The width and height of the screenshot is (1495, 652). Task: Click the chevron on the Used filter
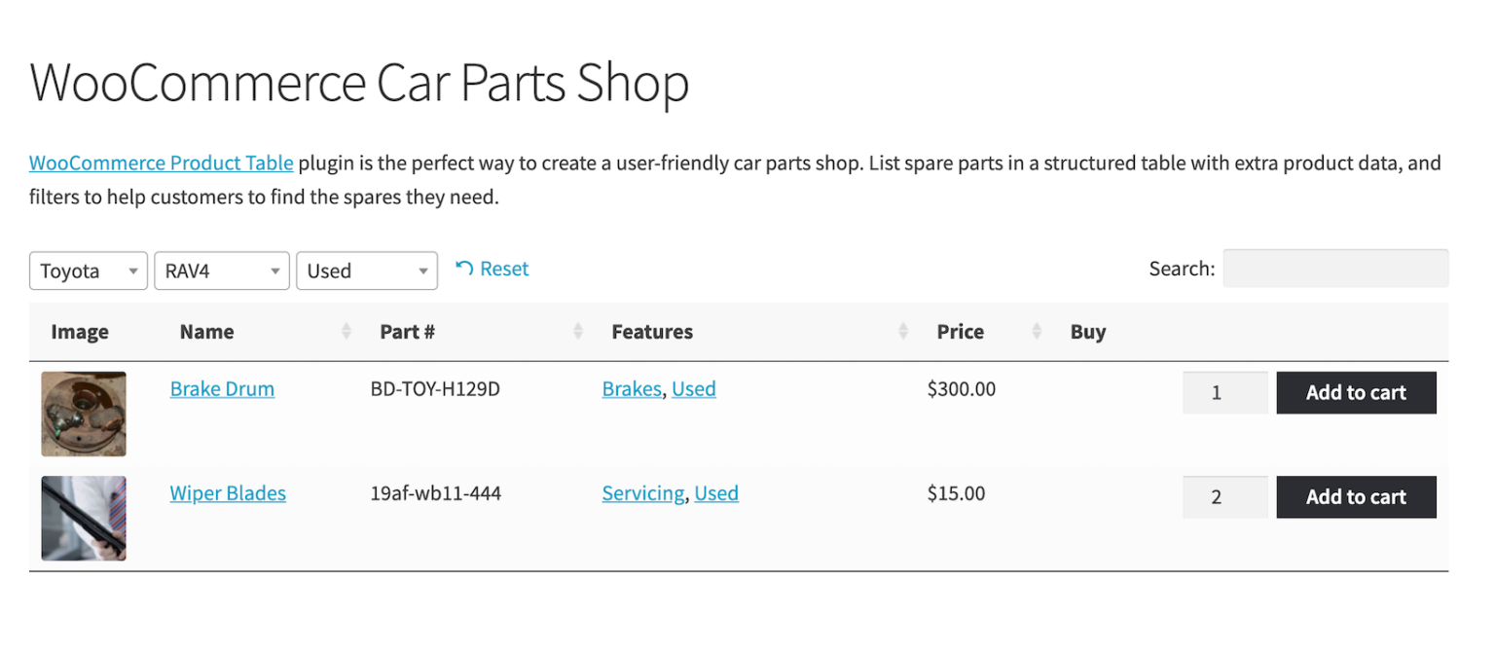(422, 271)
